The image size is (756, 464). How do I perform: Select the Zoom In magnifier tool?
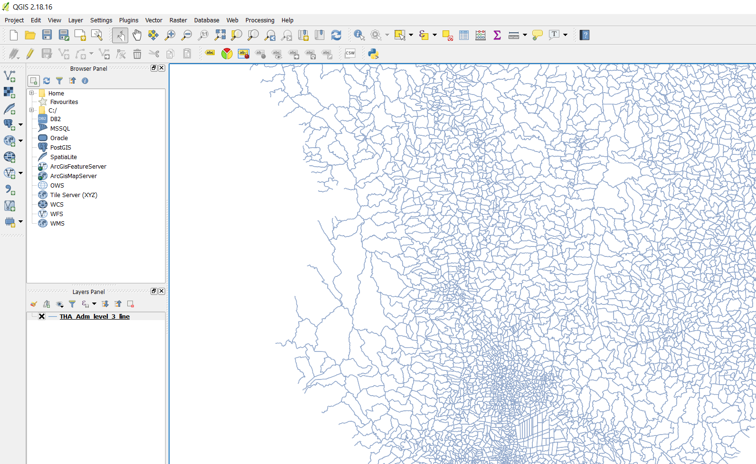coord(170,35)
